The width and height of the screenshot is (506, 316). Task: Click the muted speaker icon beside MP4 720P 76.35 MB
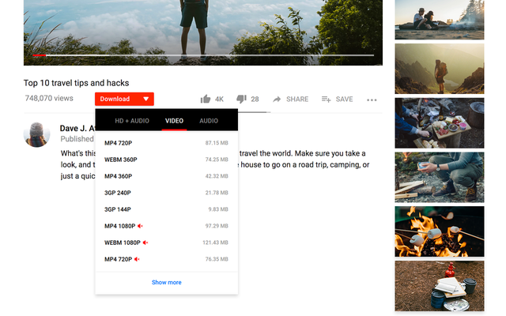[x=137, y=259]
